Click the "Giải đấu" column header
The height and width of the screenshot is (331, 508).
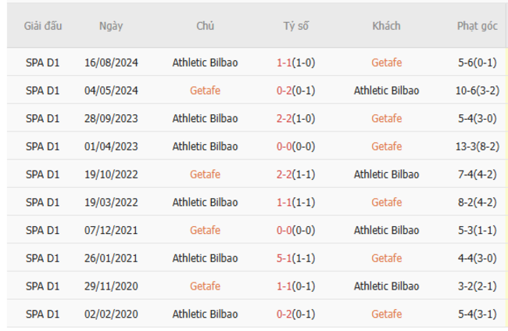[43, 26]
